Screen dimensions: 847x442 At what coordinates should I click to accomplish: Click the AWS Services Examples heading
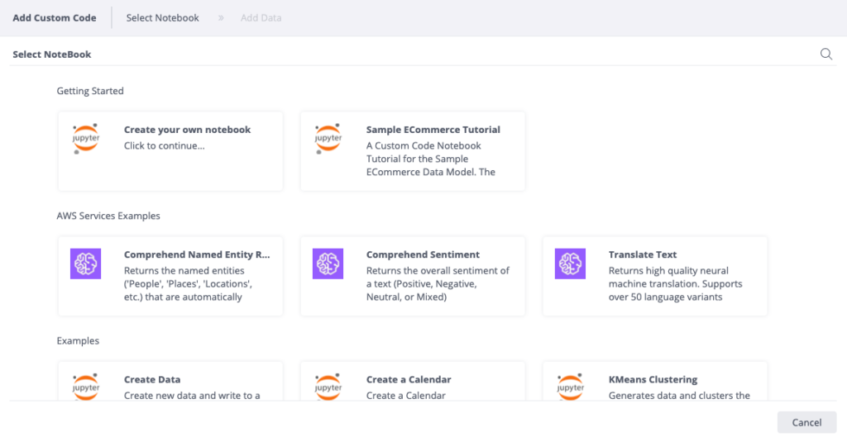[108, 216]
